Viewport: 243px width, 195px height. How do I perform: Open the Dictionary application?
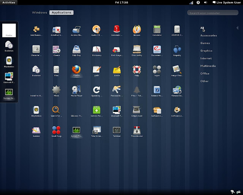click(96, 49)
